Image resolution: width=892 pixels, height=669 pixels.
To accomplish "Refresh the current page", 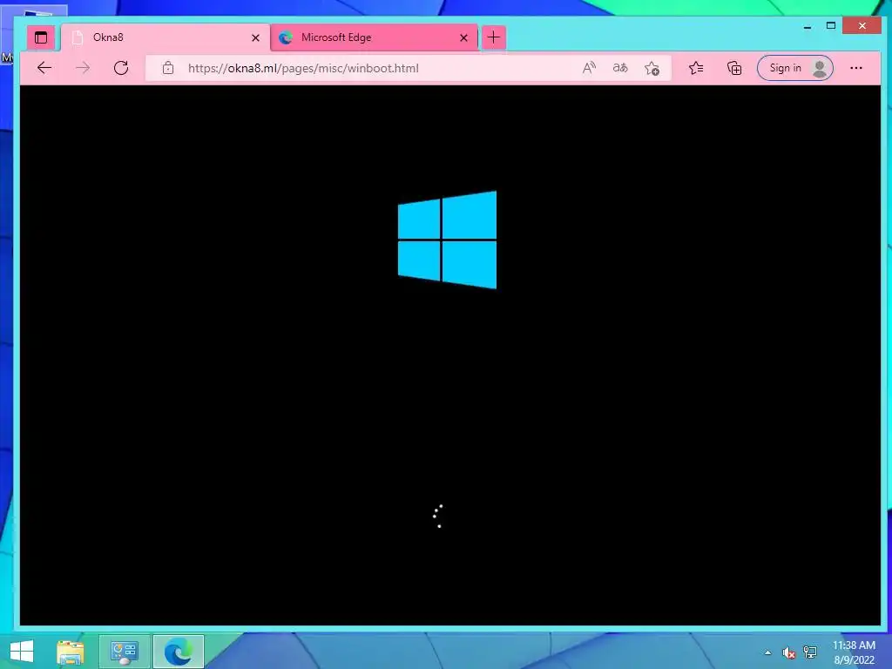I will [x=121, y=68].
